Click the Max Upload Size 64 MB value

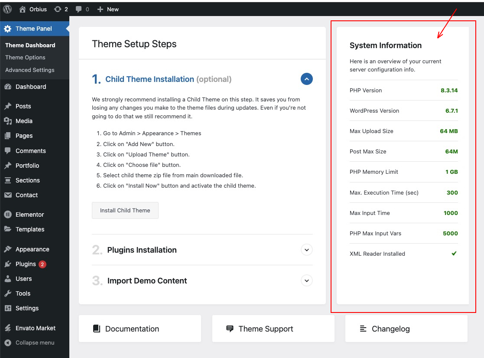coord(449,131)
